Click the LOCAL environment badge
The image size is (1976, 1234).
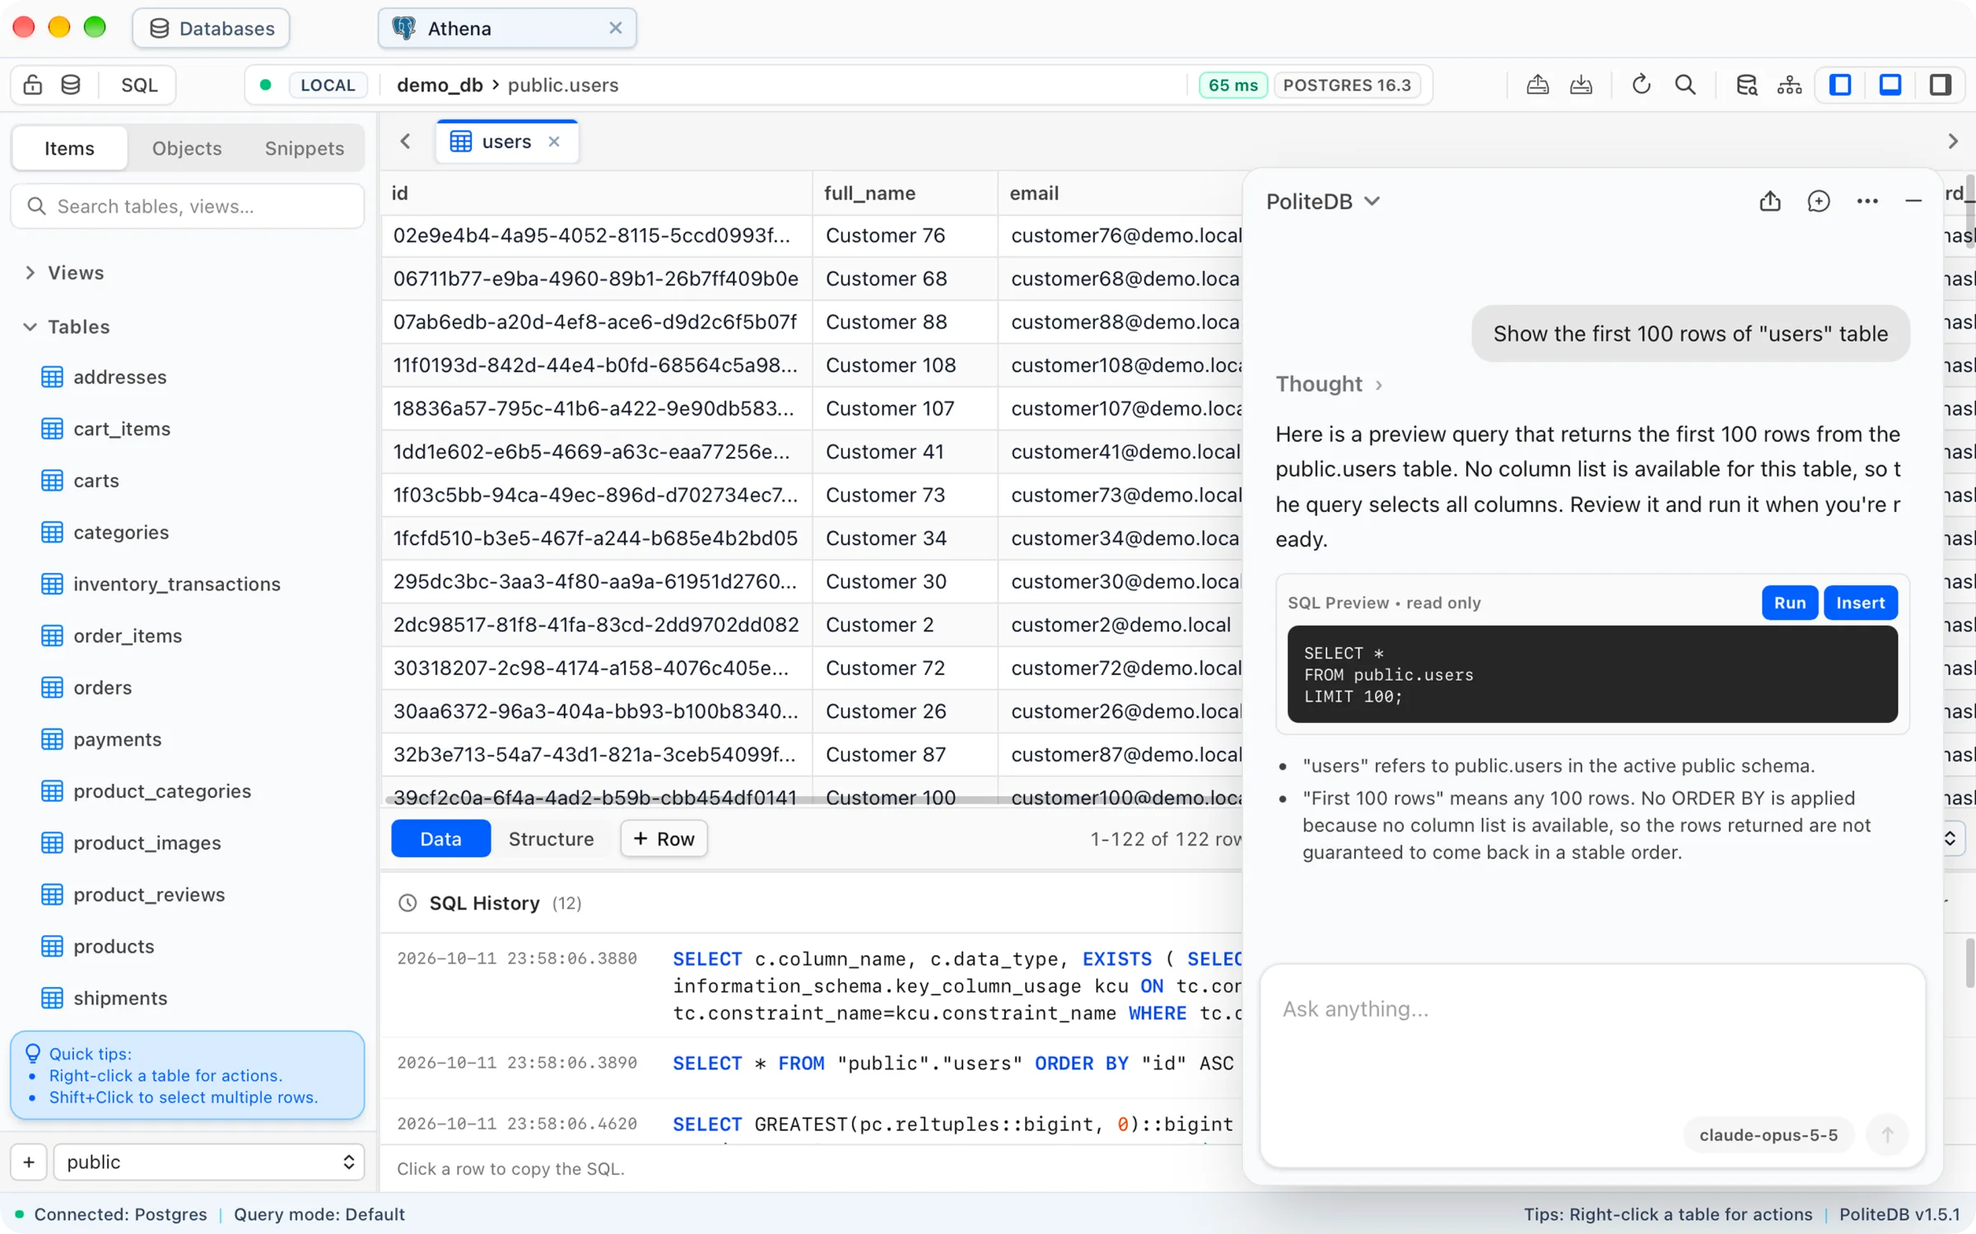coord(328,85)
